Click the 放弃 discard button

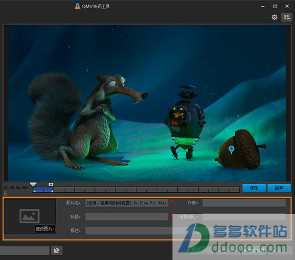coord(279,188)
